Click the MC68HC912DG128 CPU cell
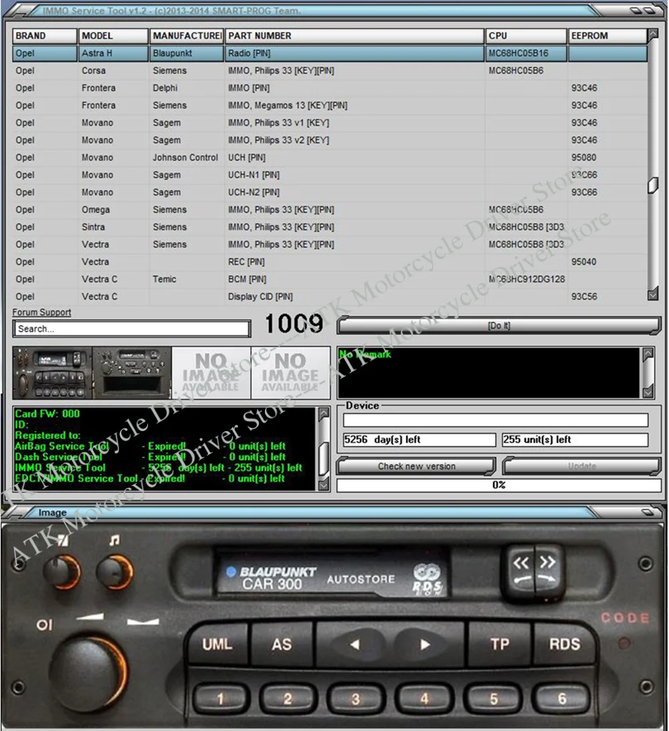This screenshot has width=669, height=731. (527, 279)
